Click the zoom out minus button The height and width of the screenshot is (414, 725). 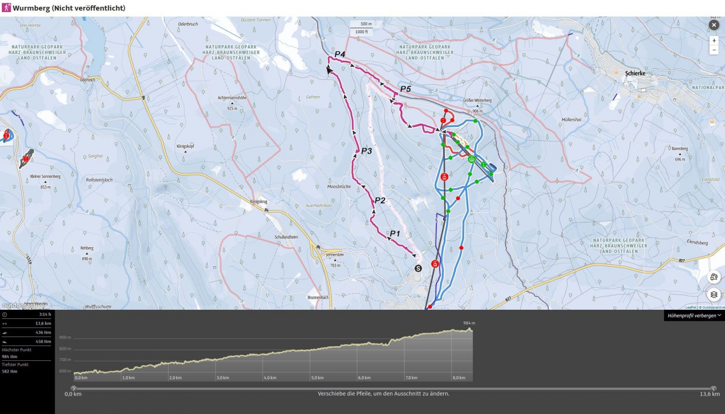[x=714, y=50]
